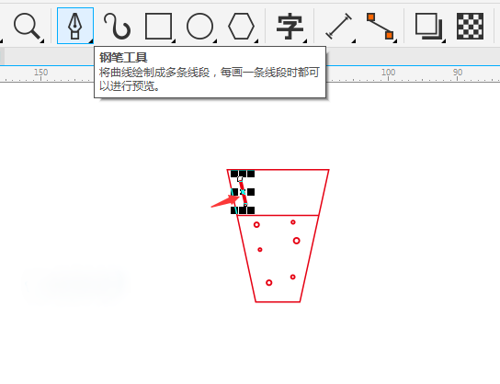
Task: Open Drop Shadow tool flyout arrow
Action: coord(444,41)
